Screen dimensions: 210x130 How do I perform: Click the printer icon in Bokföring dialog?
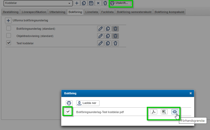pos(69,103)
